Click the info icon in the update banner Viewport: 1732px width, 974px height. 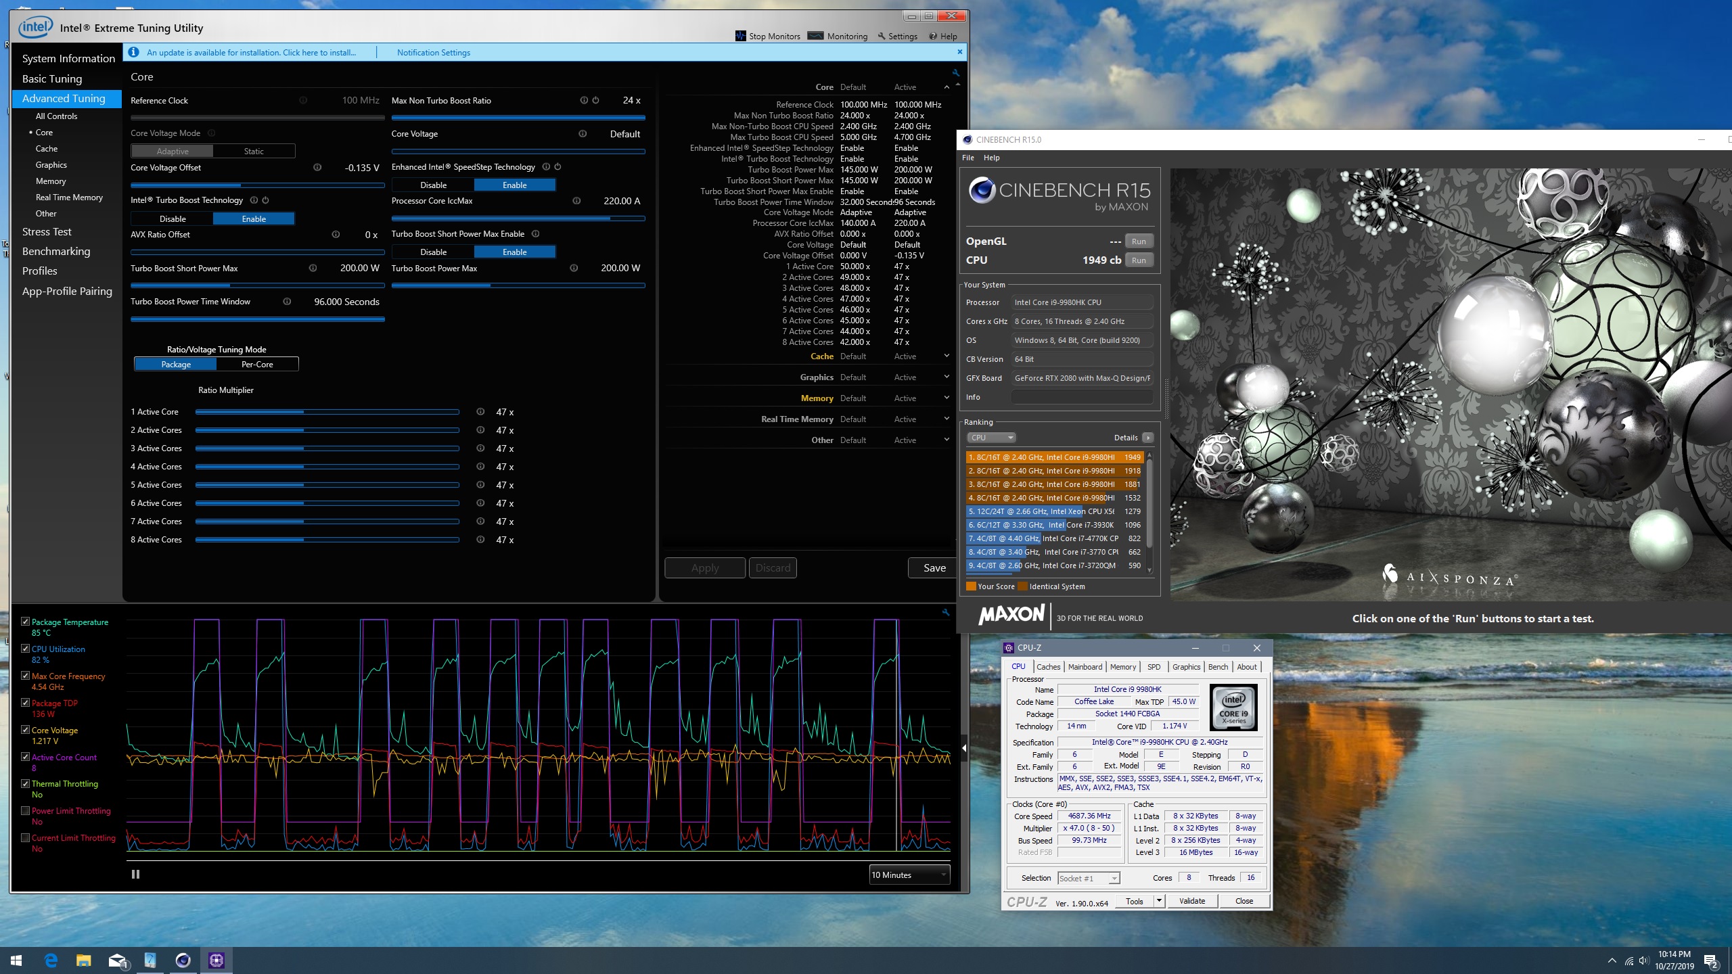coord(134,52)
